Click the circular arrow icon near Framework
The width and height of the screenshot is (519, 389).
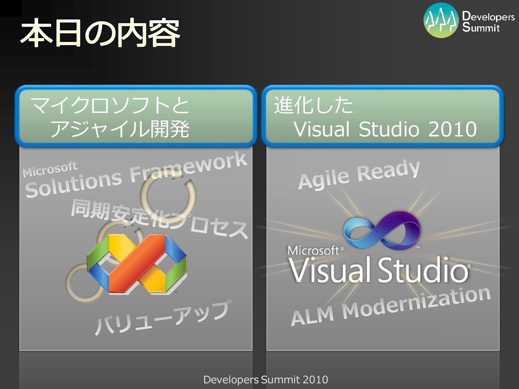[168, 196]
